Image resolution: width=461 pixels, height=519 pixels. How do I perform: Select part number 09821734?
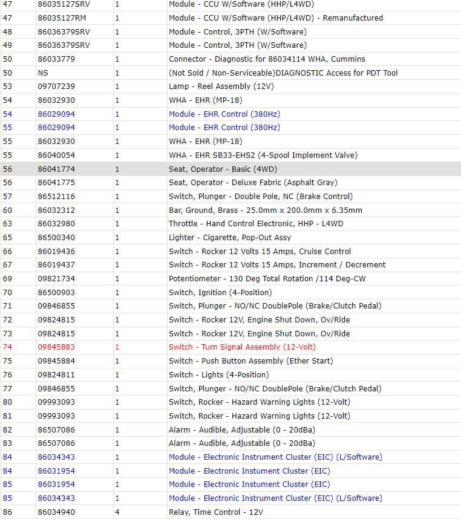[x=56, y=279]
